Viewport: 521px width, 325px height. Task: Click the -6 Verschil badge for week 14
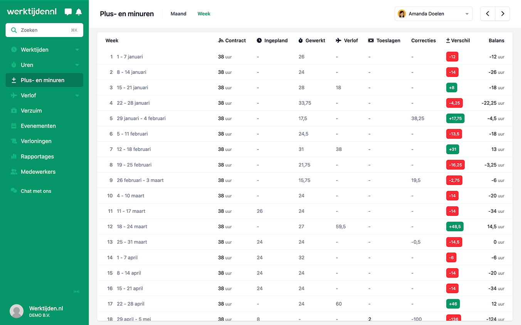pos(452,258)
